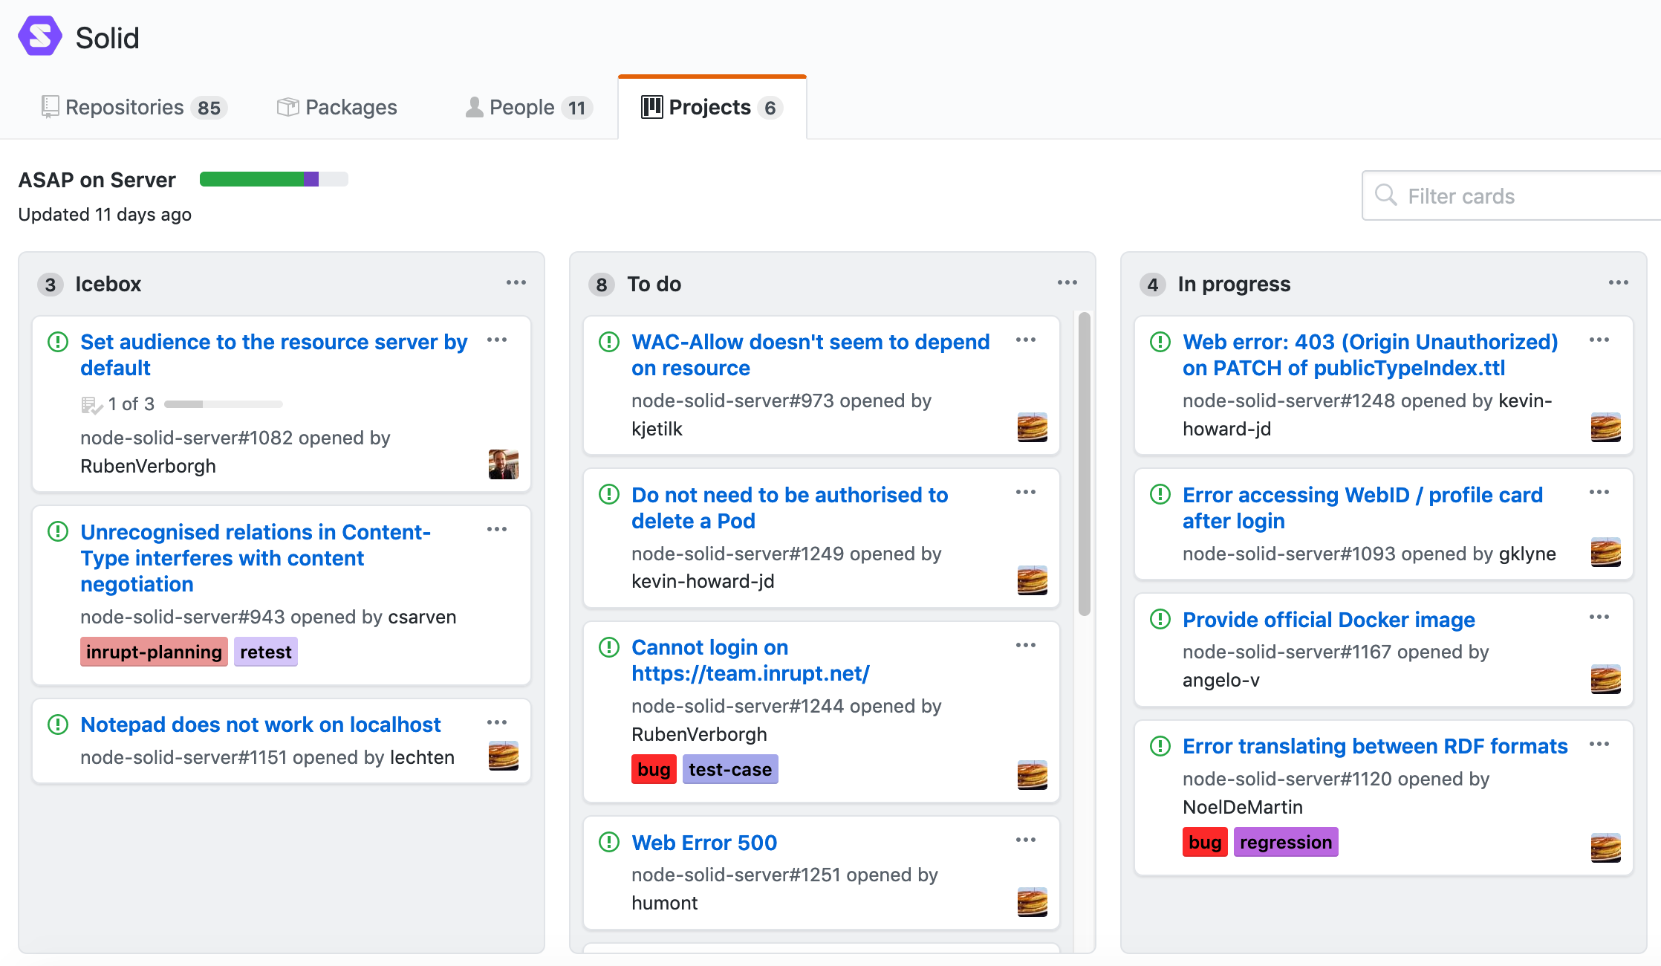Open card menu for Web Error 500
The height and width of the screenshot is (966, 1661).
point(1026,840)
